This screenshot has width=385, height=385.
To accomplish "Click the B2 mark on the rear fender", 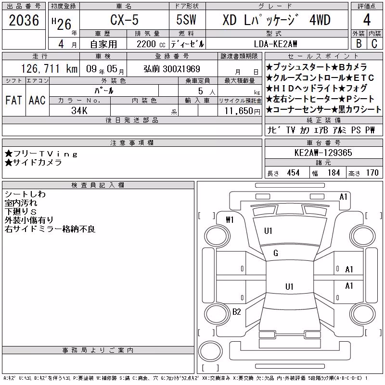I will (x=236, y=312).
